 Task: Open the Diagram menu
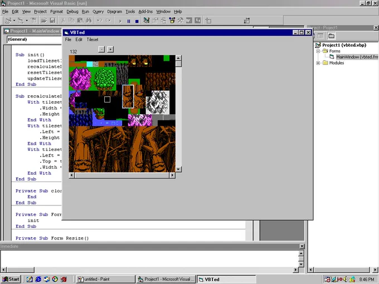115,12
